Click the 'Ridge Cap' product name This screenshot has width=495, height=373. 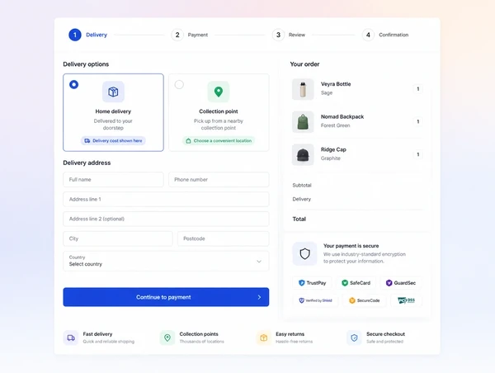333,149
